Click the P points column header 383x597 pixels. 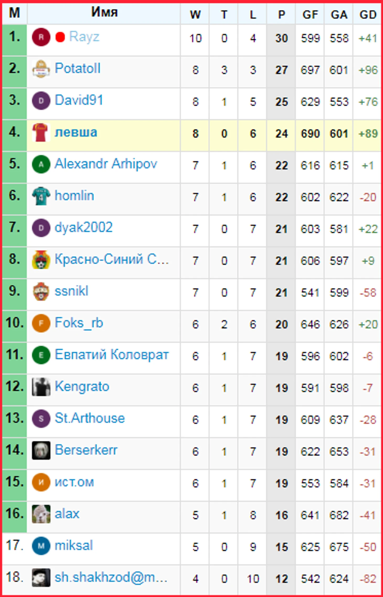[x=281, y=15]
